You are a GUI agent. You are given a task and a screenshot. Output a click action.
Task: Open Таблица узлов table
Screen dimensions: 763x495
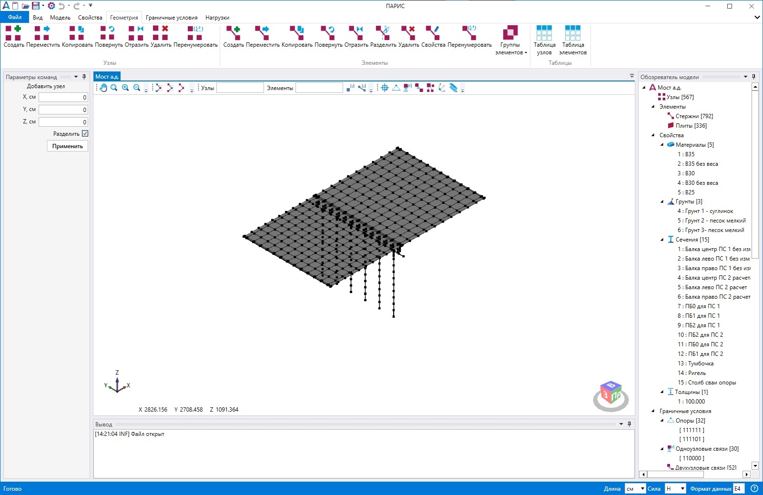coord(544,40)
